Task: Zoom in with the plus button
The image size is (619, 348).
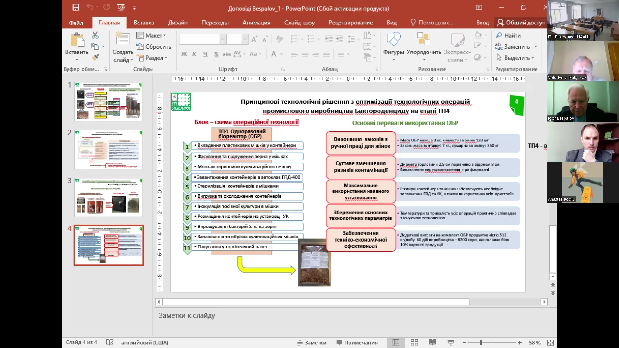Action: [x=520, y=343]
